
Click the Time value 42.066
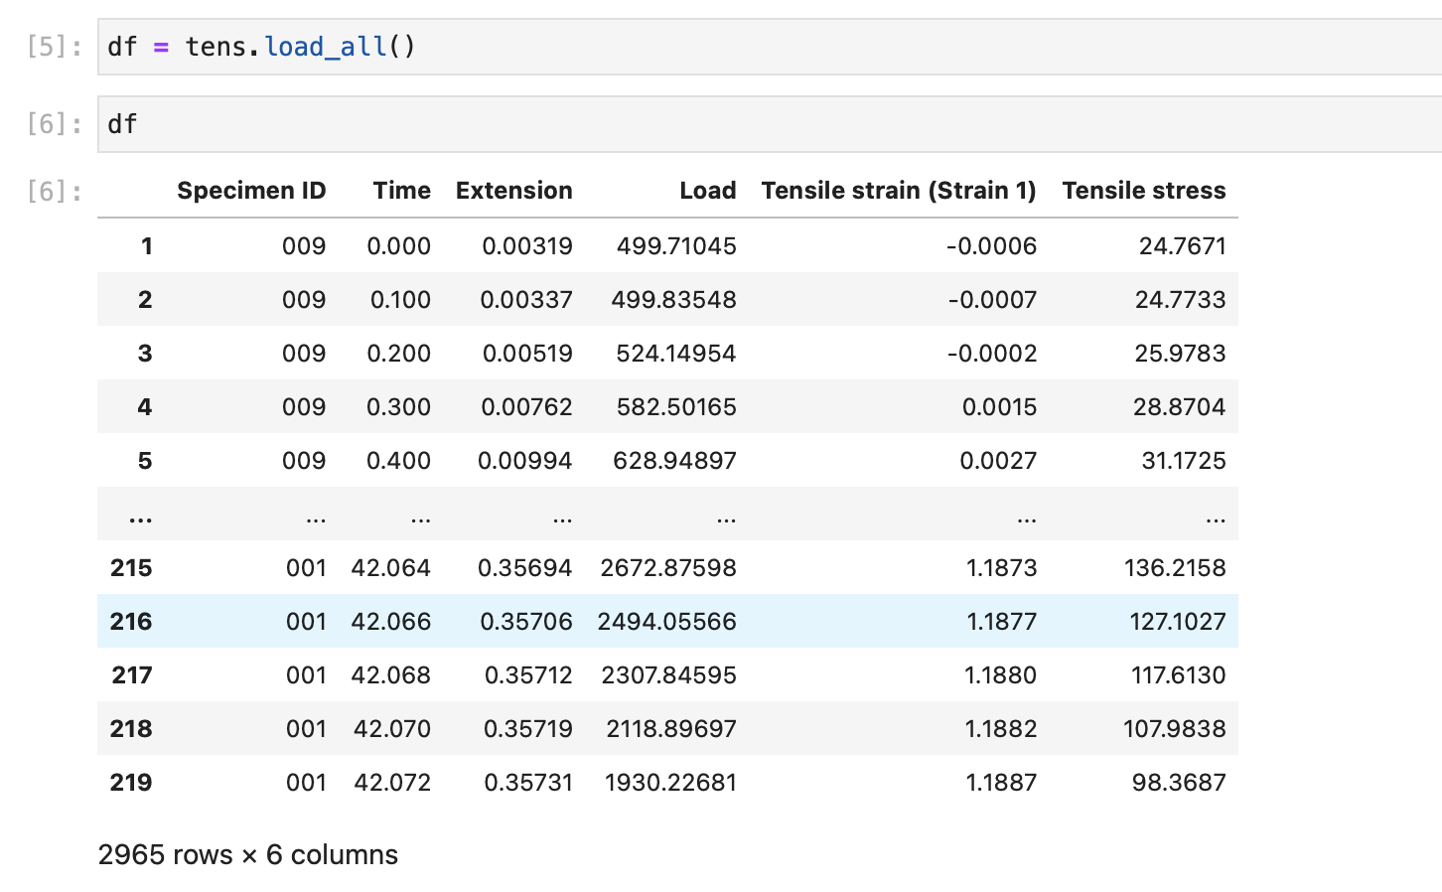[391, 622]
